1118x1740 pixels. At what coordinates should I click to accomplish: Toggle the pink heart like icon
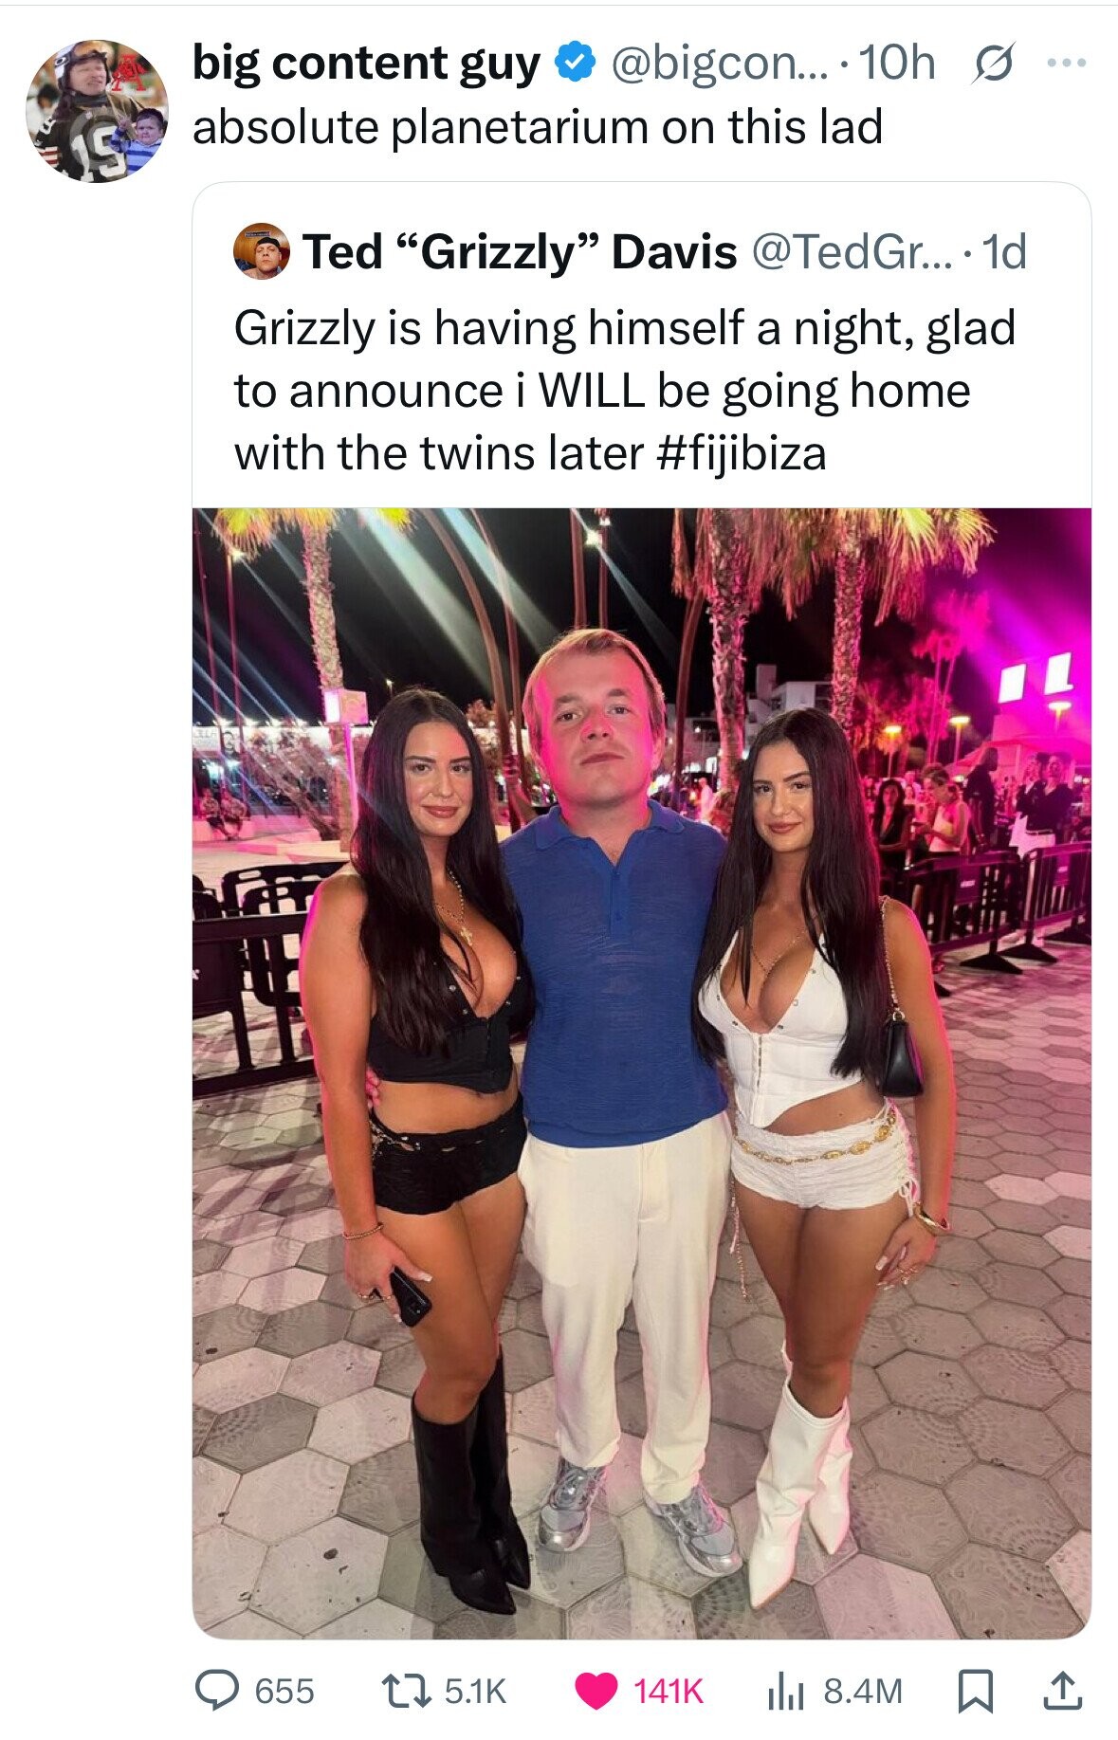click(x=596, y=1691)
